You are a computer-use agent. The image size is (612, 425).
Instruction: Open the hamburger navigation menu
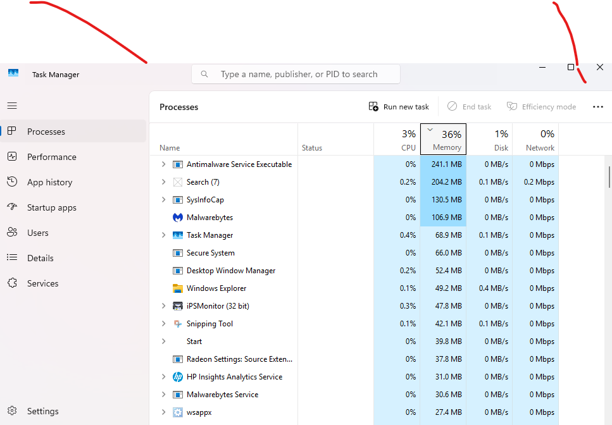12,106
